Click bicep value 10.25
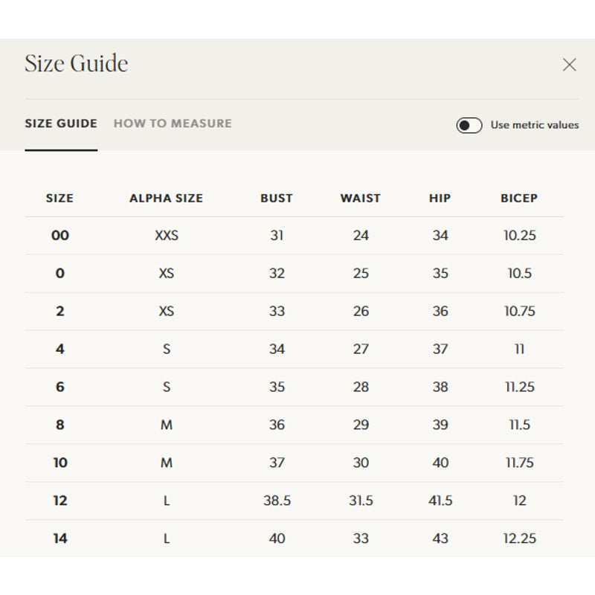 519,235
